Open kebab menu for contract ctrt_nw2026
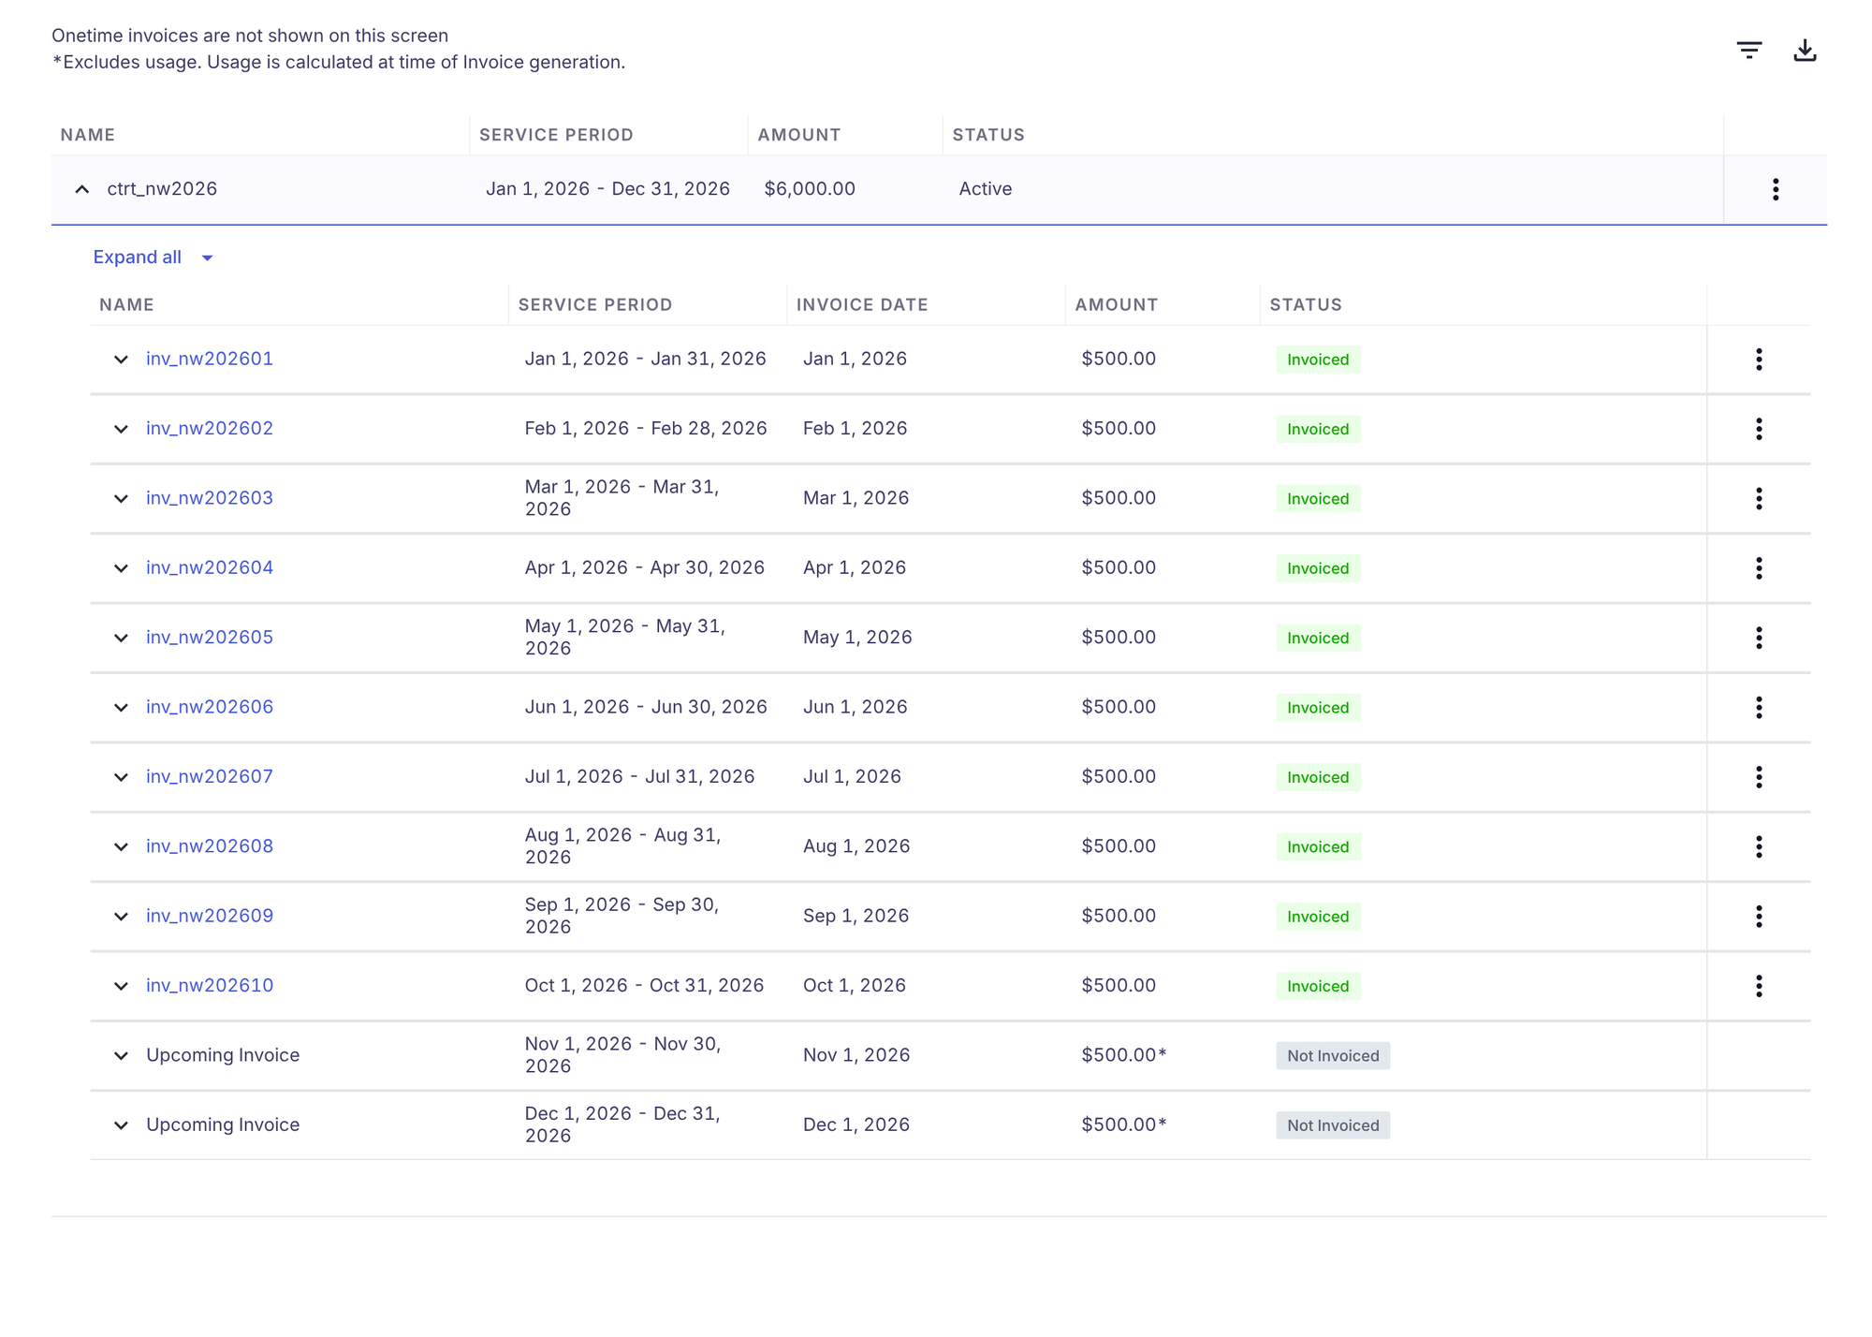The image size is (1872, 1337). (1775, 189)
